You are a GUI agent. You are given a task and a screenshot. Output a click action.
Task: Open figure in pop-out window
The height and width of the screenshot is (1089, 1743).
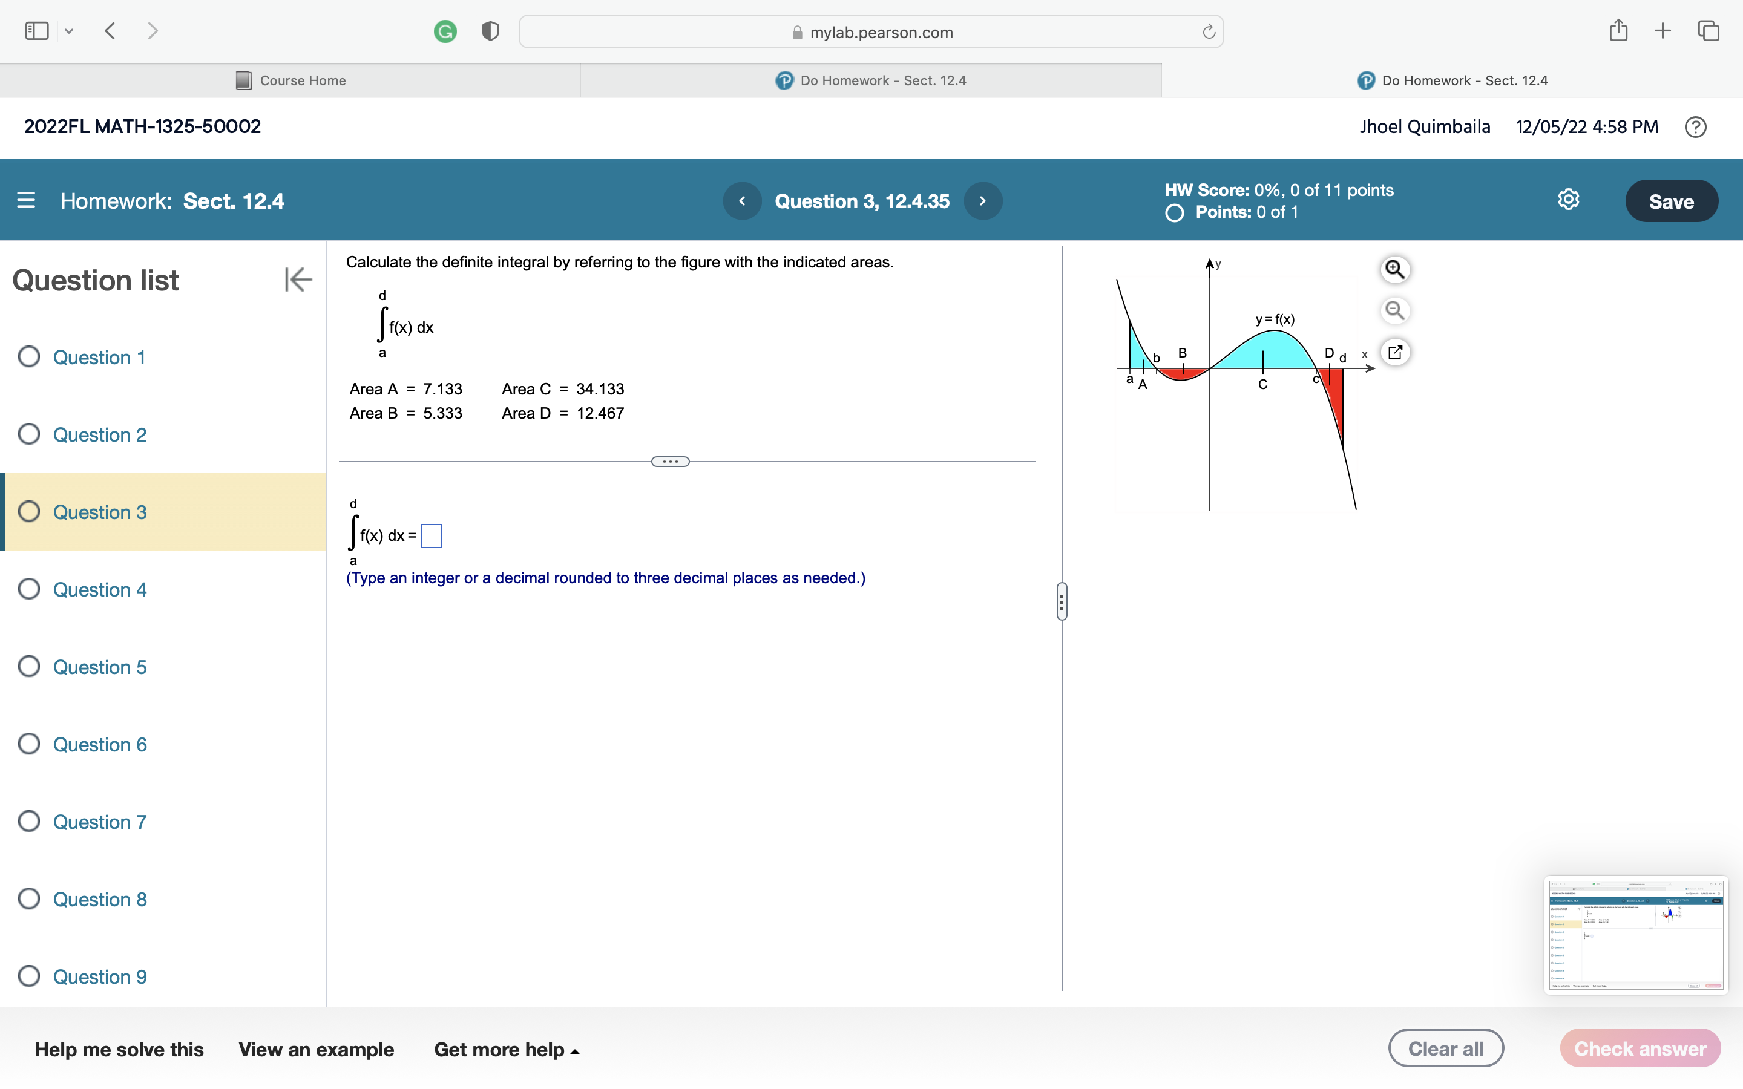(1395, 353)
